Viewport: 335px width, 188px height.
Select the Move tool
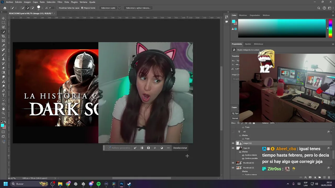(3, 18)
